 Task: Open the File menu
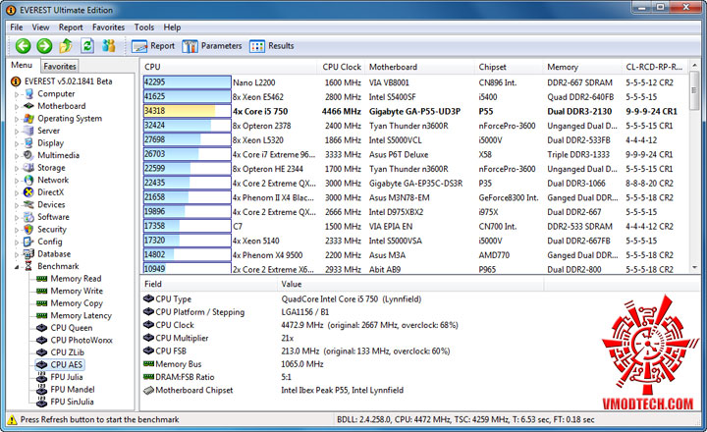point(17,27)
